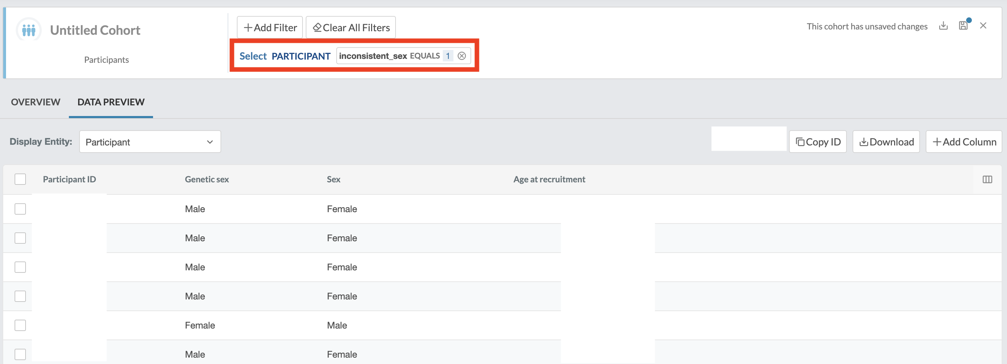Check the last visible row's checkbox
Viewport: 1007px width, 364px height.
[20, 354]
